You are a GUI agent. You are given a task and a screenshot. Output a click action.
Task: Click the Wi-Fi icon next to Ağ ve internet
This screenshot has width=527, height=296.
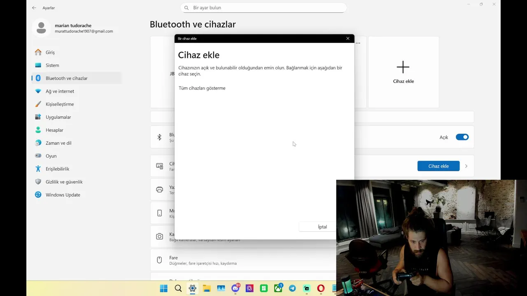point(38,91)
